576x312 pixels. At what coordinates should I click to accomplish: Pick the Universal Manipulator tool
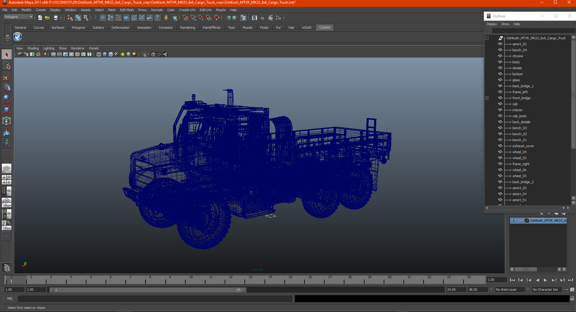point(7,121)
